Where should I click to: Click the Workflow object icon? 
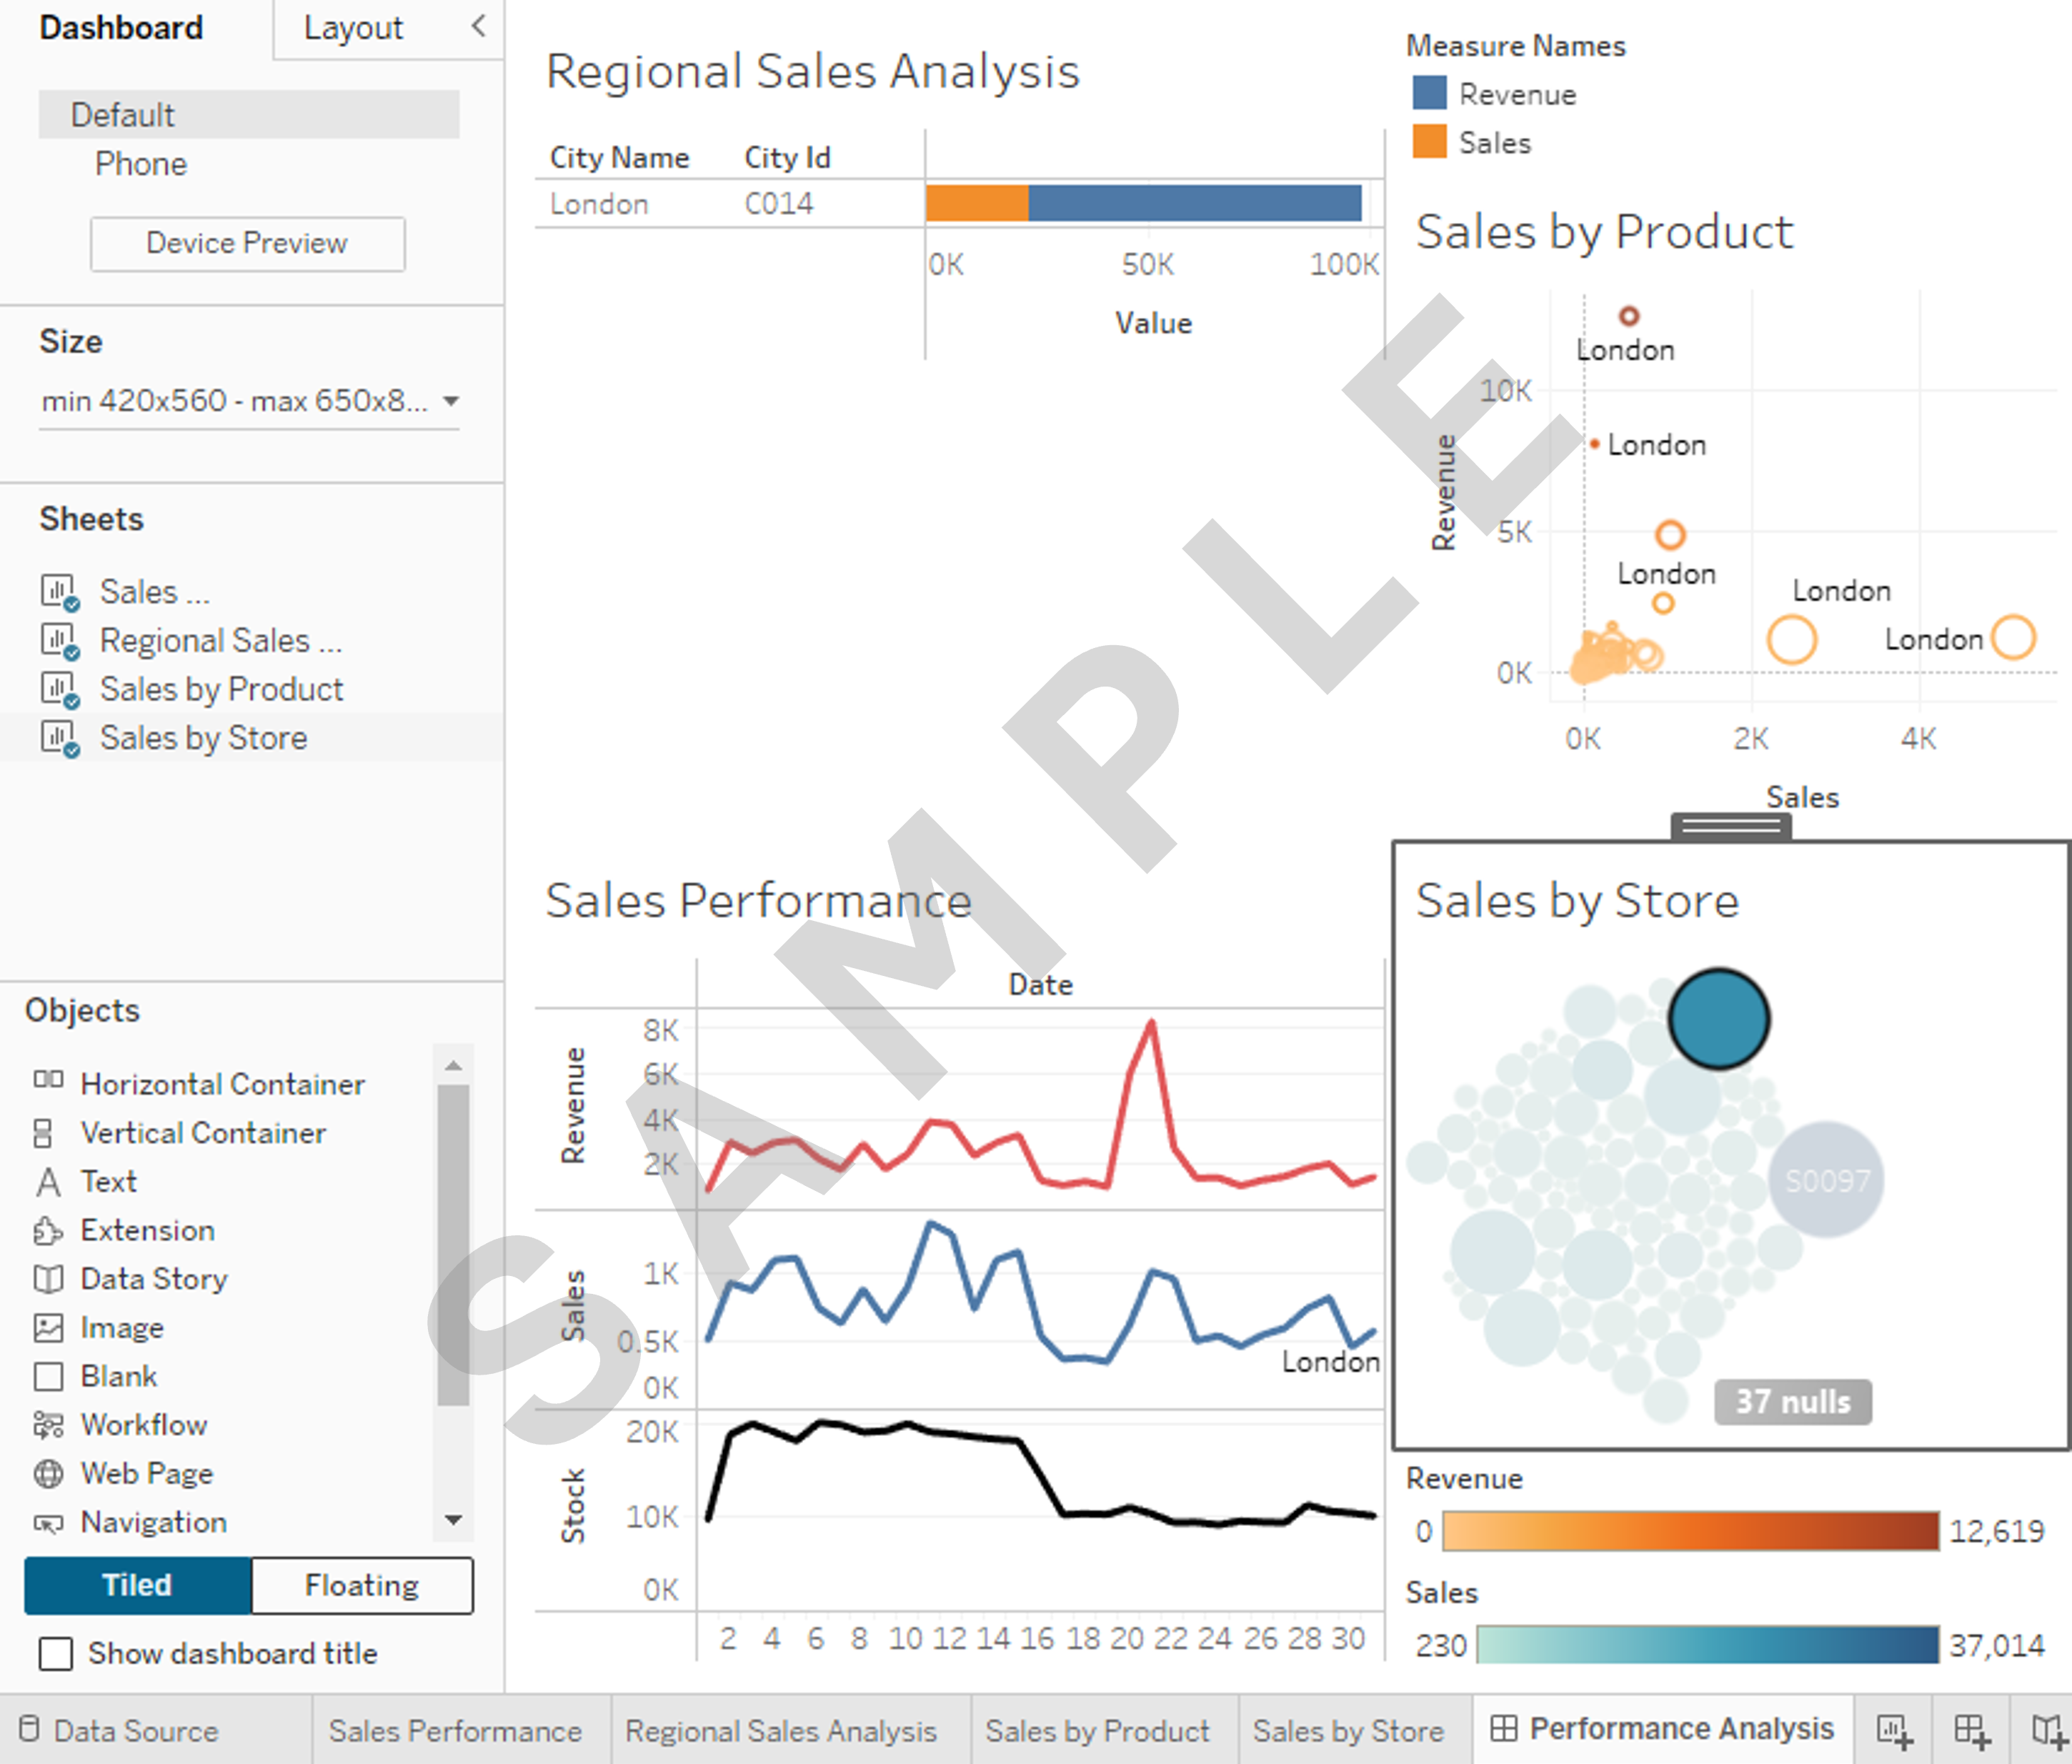[48, 1424]
